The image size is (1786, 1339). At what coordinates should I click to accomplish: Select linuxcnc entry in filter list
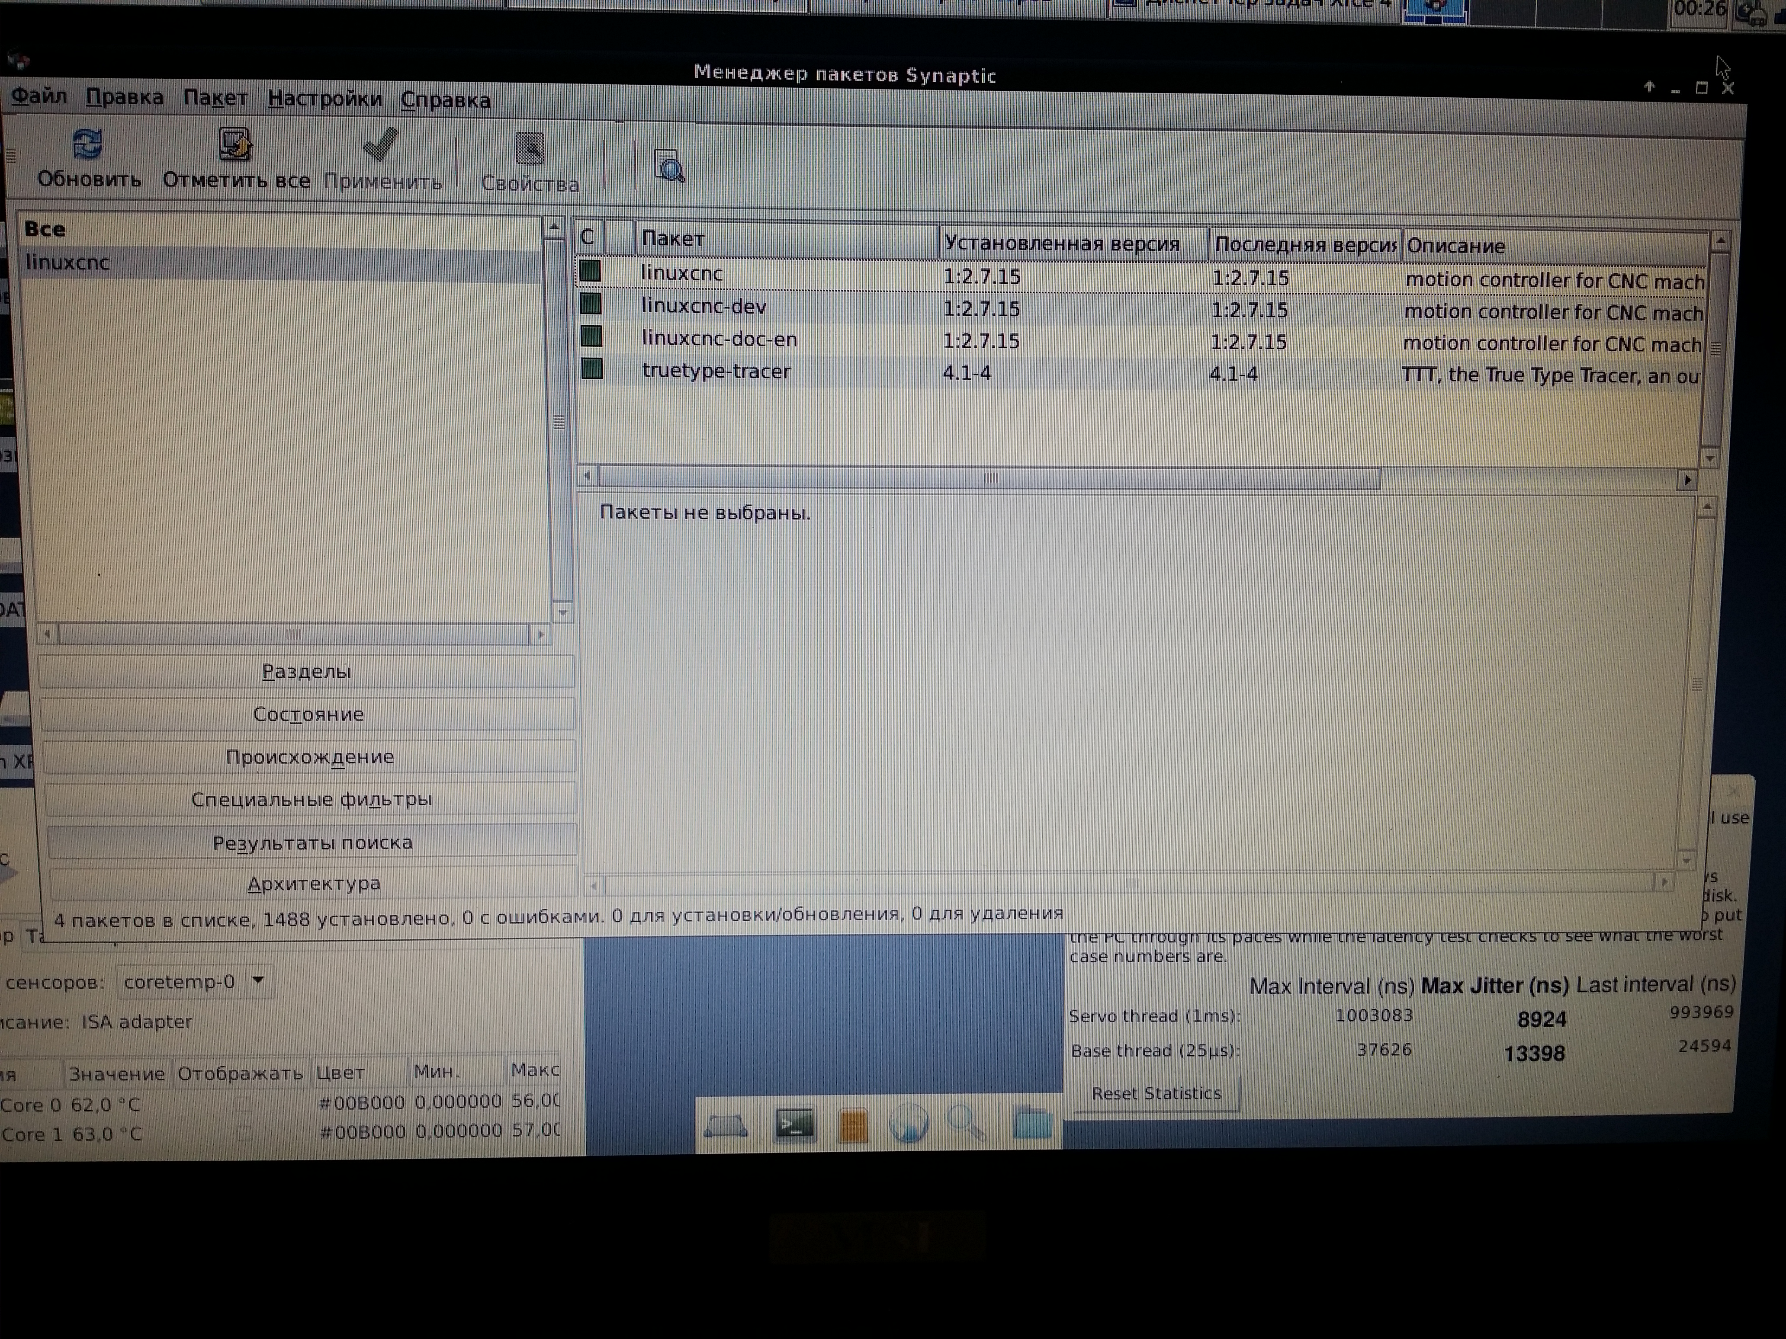point(68,263)
